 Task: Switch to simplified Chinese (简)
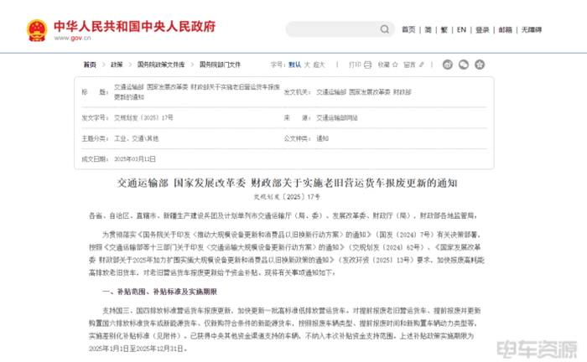tap(428, 29)
